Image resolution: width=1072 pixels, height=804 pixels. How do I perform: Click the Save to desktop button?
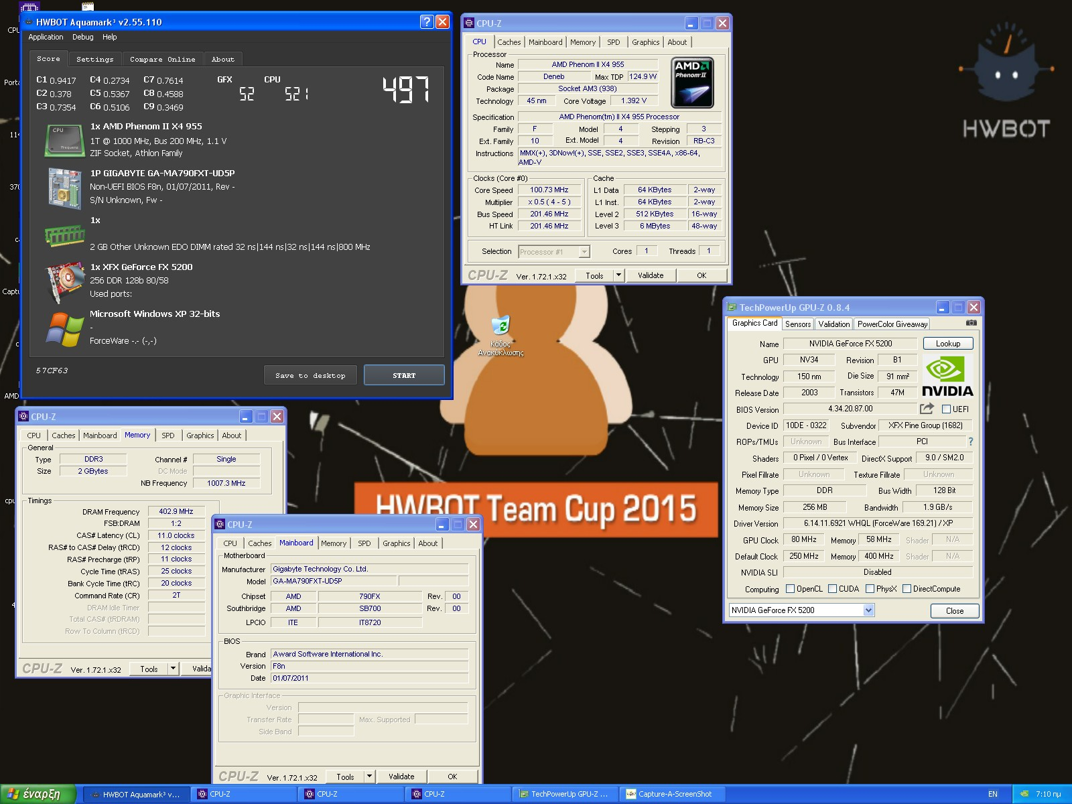point(310,375)
